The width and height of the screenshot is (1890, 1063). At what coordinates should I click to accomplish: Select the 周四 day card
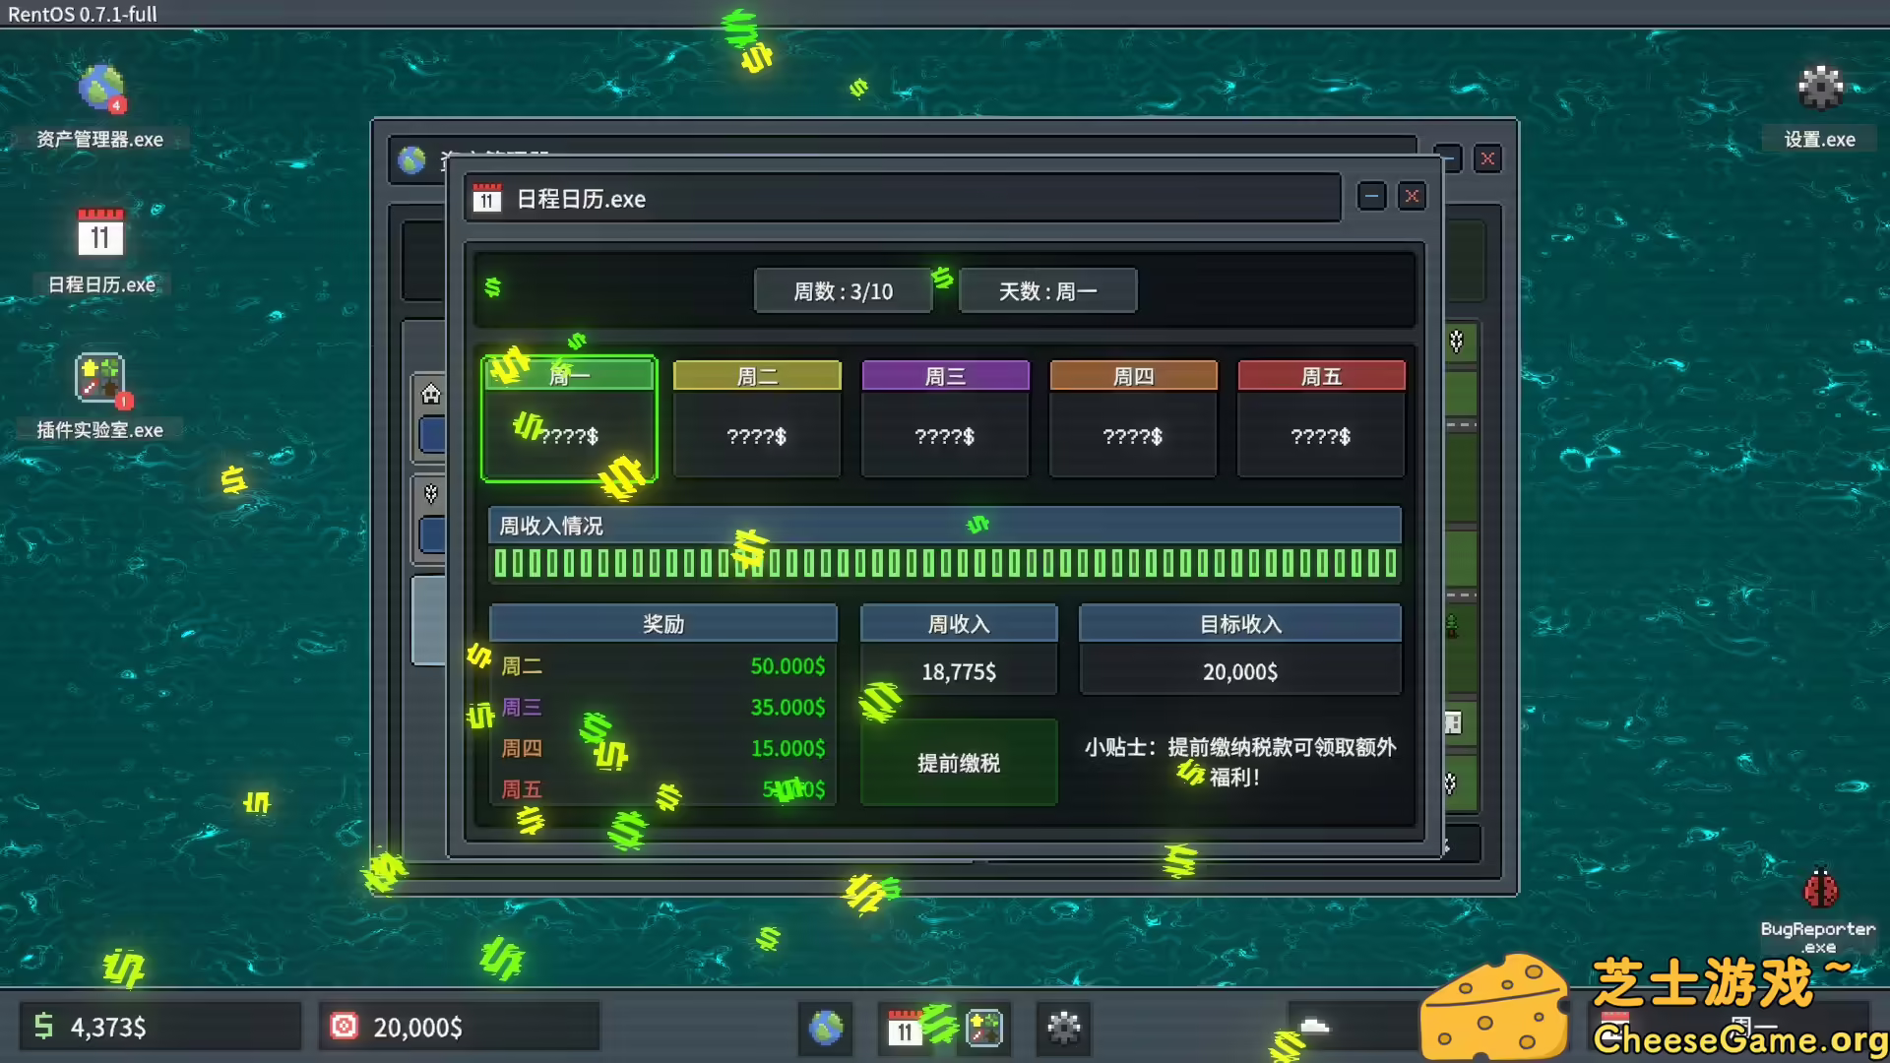click(x=1133, y=418)
